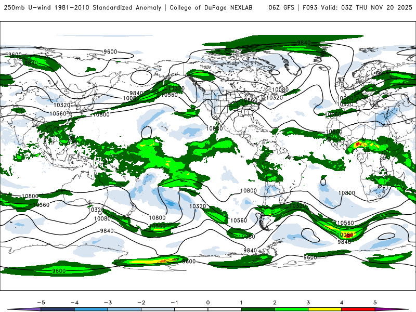The image size is (416, 312).
Task: Click the colorbar tick label "-5"
Action: pos(41,303)
